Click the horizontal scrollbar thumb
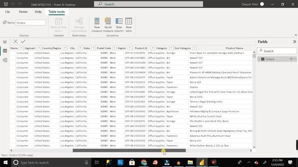 tap(129, 150)
